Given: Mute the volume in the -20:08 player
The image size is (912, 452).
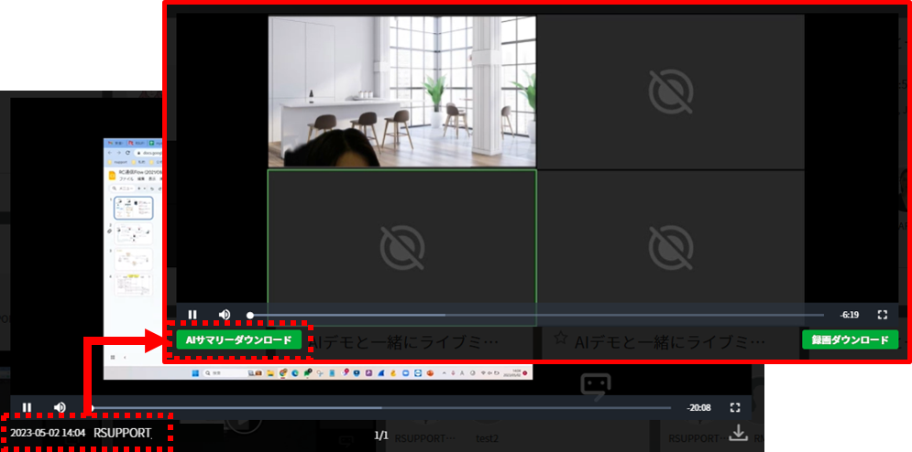Looking at the screenshot, I should (60, 407).
